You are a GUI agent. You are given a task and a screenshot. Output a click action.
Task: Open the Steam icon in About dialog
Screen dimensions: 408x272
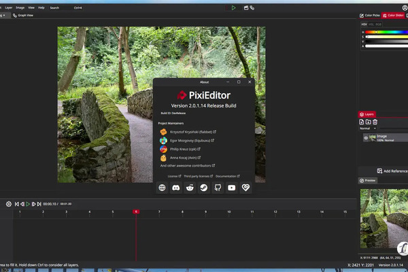pyautogui.click(x=204, y=188)
